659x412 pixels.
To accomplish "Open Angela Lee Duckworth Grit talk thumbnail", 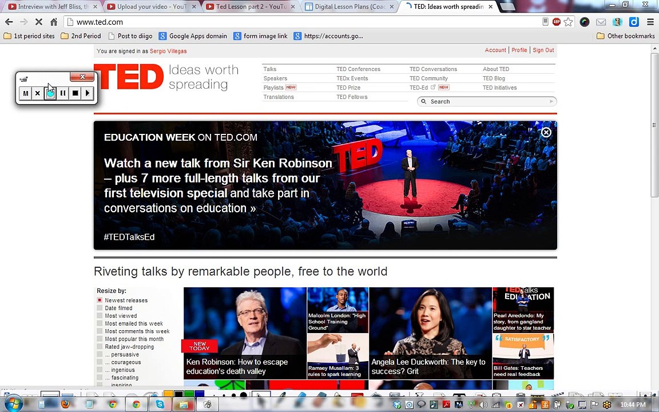I will click(x=430, y=333).
